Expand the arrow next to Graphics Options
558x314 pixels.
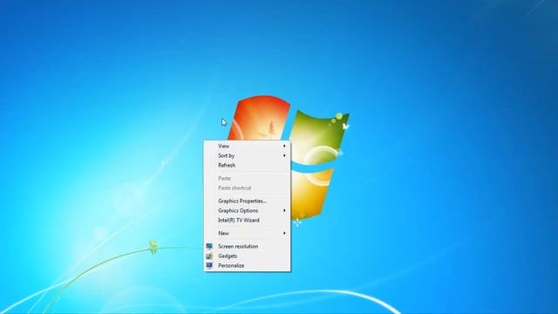click(284, 211)
